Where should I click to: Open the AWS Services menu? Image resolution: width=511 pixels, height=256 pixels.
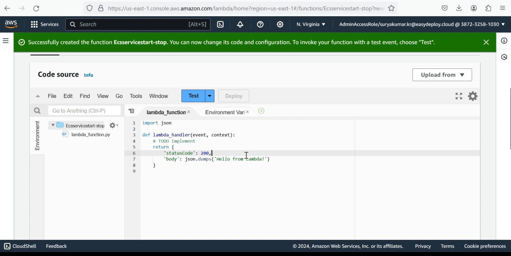pyautogui.click(x=45, y=25)
